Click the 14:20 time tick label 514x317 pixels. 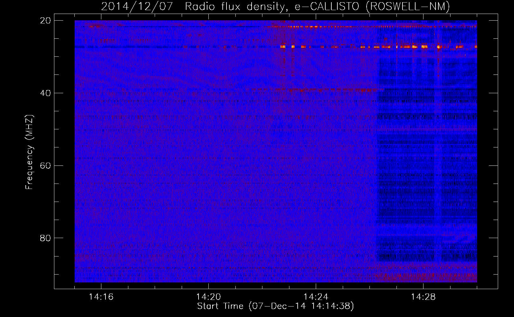coord(208,297)
